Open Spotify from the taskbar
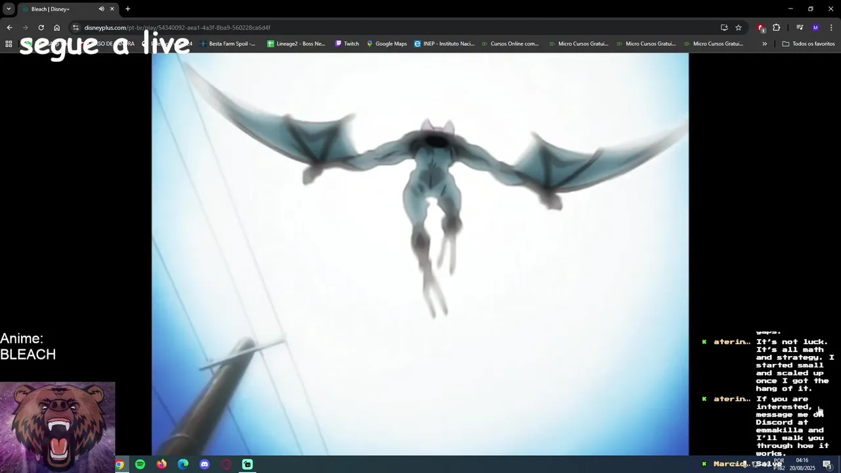The width and height of the screenshot is (841, 473). 140,464
